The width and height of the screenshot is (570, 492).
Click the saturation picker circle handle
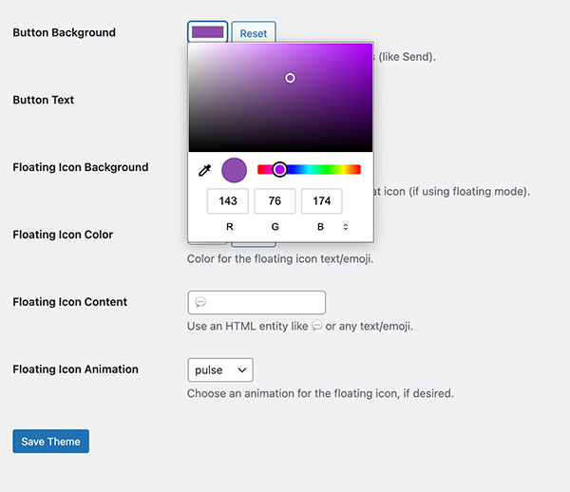290,78
